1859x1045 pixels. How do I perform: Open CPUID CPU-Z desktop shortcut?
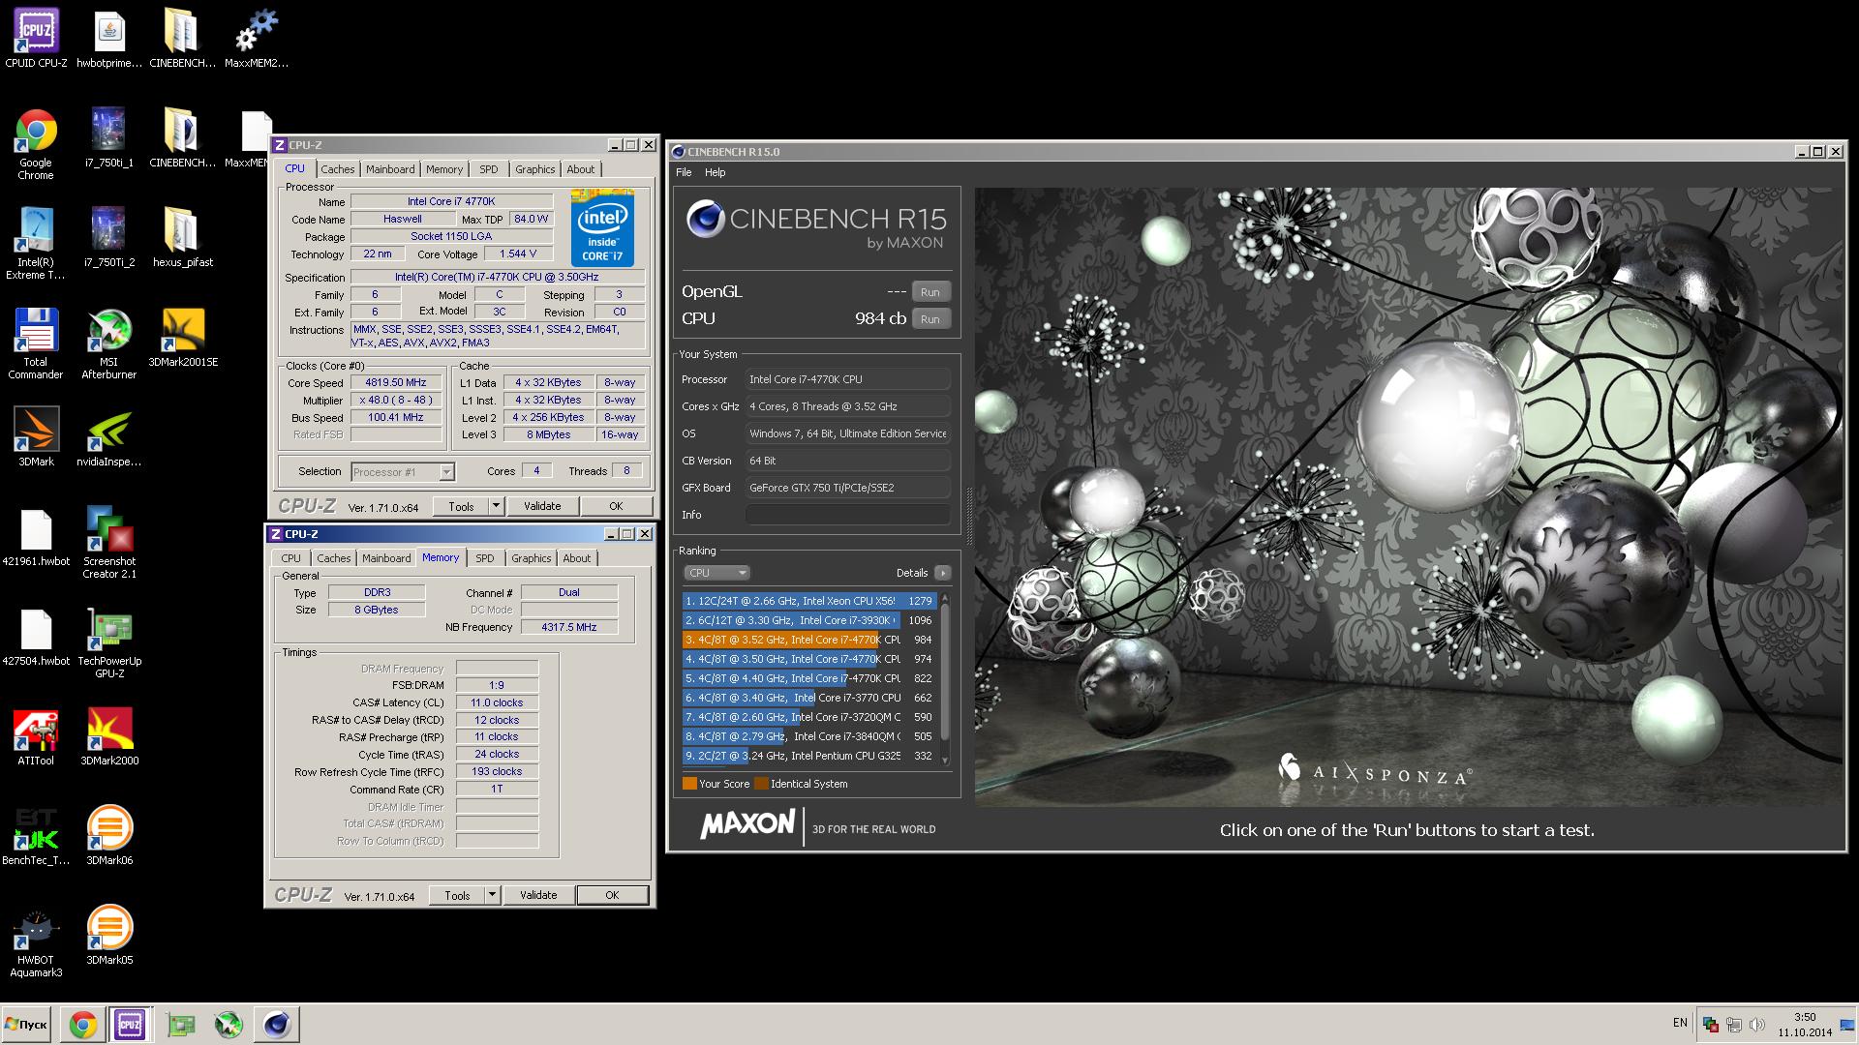point(36,39)
